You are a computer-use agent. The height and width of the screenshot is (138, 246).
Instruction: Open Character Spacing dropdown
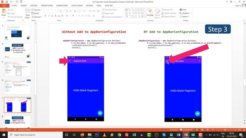(62, 16)
